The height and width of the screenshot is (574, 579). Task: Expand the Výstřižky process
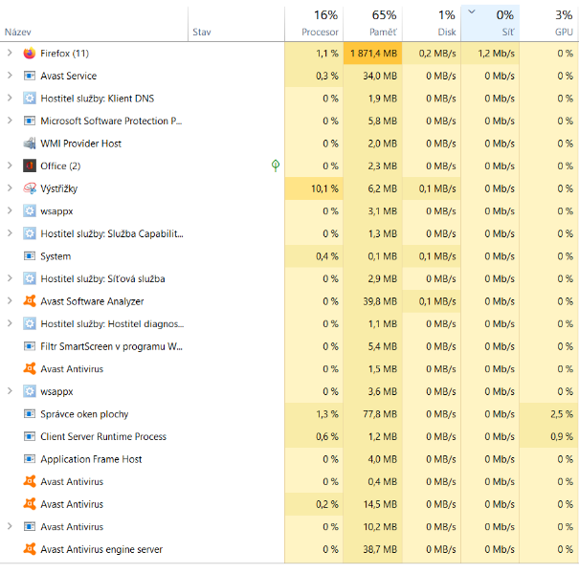click(x=10, y=188)
